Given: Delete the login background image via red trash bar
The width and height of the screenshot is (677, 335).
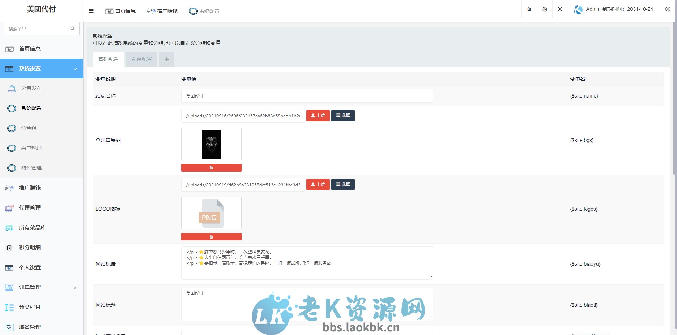Looking at the screenshot, I should tap(211, 167).
